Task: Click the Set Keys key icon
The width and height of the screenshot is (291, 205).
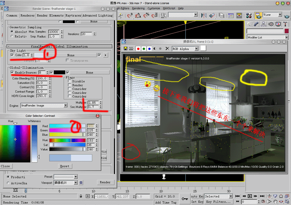Action: pyautogui.click(x=185, y=199)
